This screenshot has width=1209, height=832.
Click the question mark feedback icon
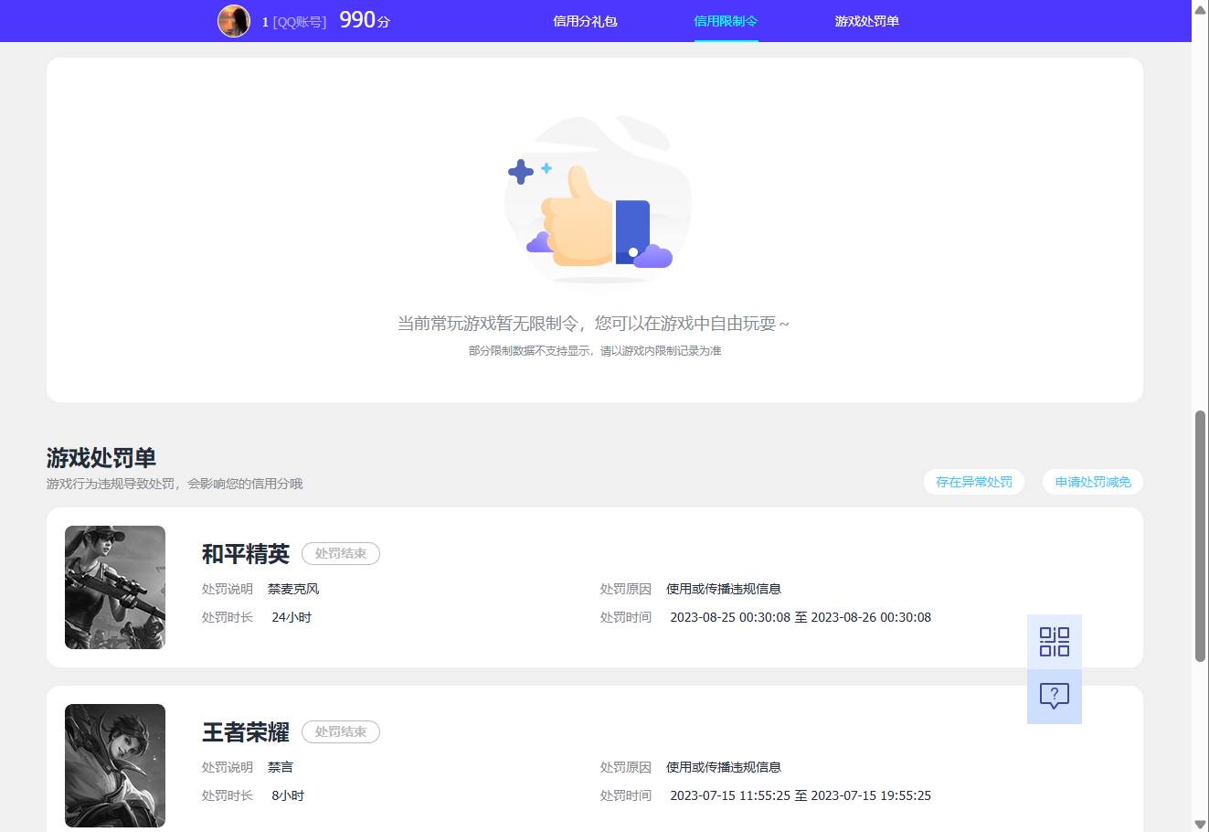(x=1054, y=696)
